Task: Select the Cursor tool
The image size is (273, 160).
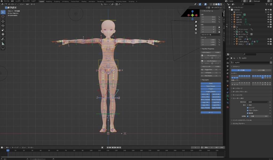Action: 3,16
